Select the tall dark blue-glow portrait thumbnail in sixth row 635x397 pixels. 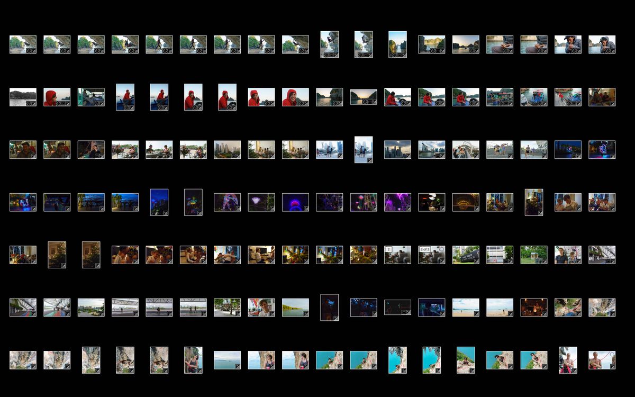coord(329,308)
